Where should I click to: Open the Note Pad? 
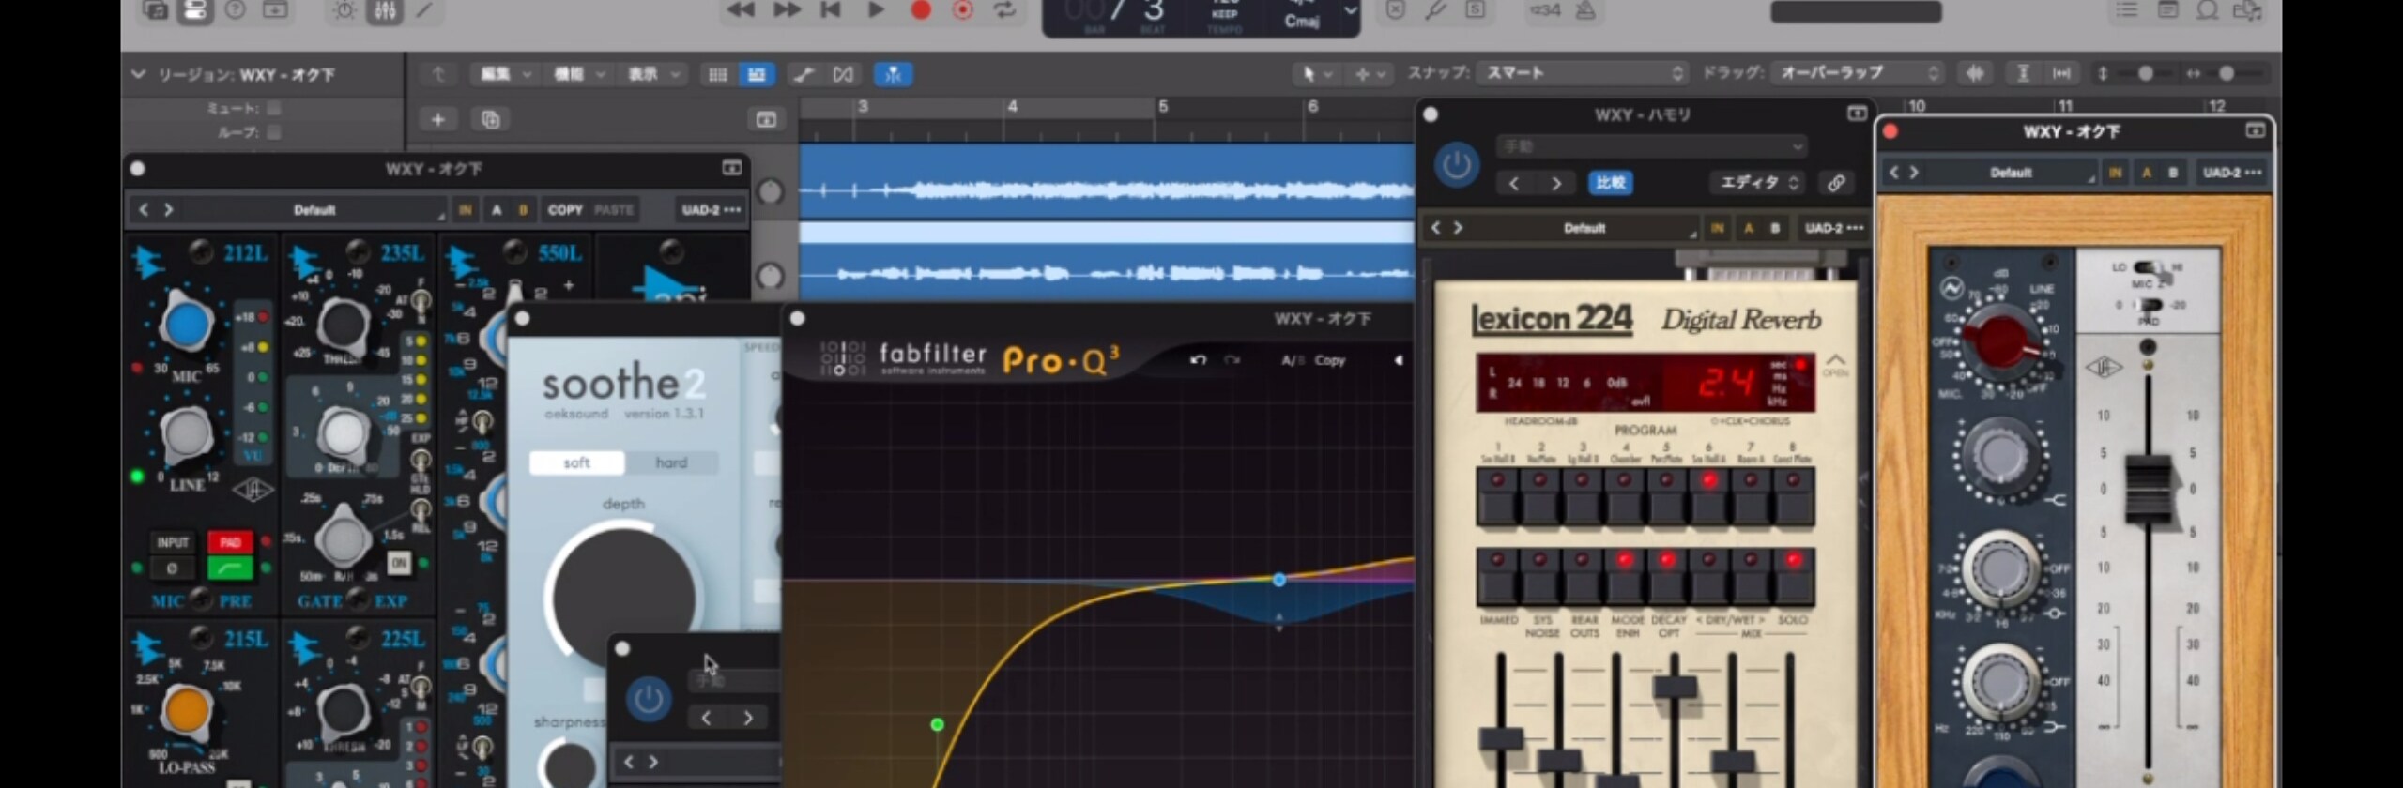[2167, 10]
